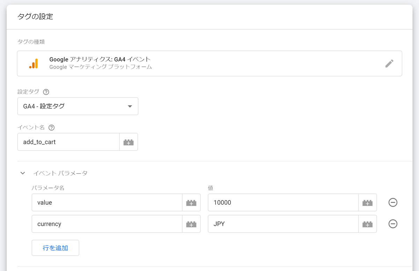Click the pencil edit icon for tag type
This screenshot has height=271, width=419.
389,63
